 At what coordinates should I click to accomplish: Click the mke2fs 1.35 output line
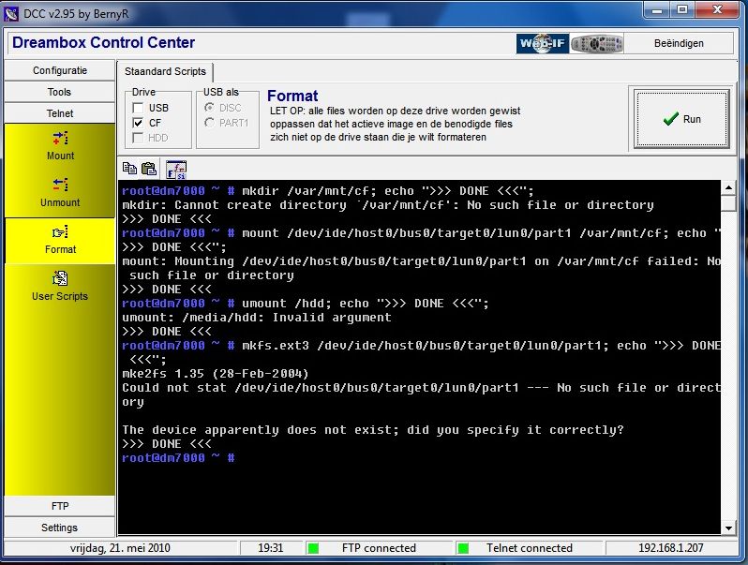pos(216,373)
